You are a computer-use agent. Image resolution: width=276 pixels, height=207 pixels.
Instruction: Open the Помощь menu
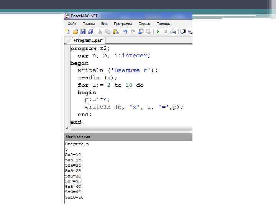[x=163, y=24]
